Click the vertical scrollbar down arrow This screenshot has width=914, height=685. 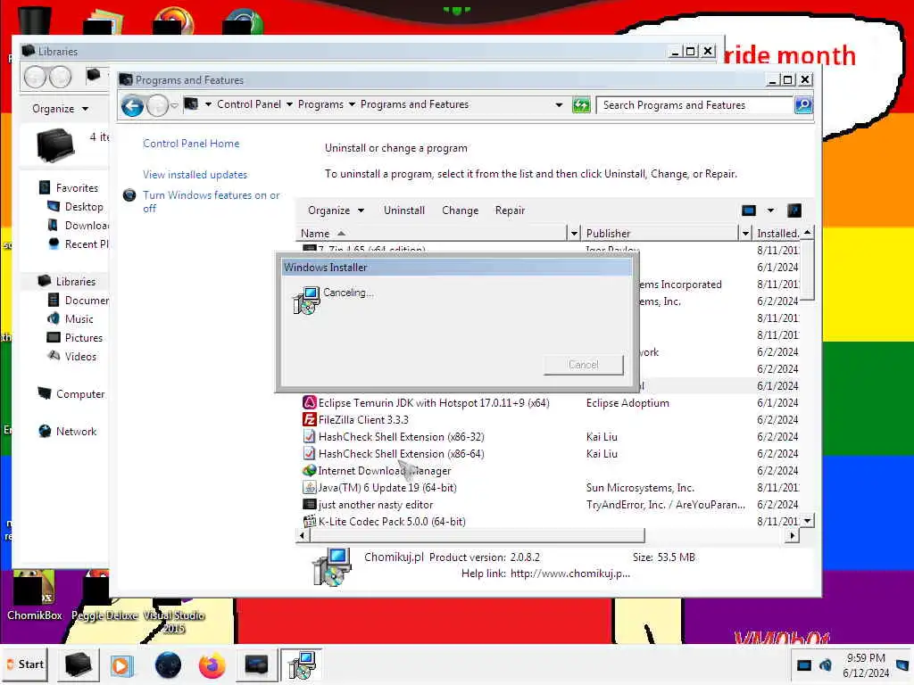point(807,521)
